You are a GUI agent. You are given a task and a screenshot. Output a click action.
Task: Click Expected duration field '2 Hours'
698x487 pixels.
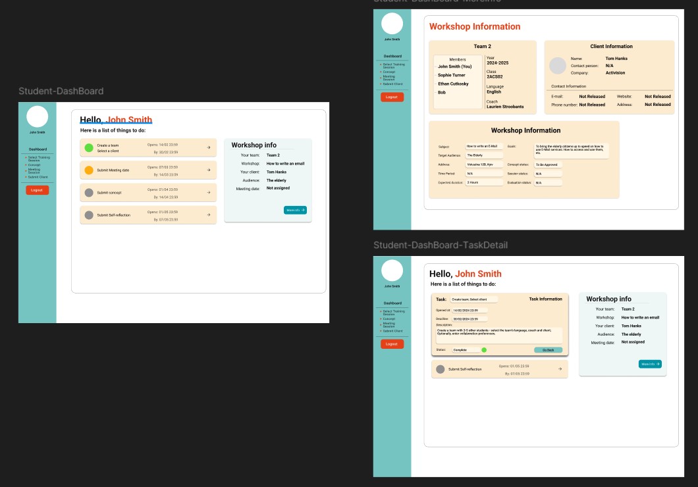pyautogui.click(x=484, y=182)
